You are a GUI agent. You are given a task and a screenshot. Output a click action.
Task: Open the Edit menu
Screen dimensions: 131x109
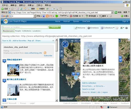[14, 5]
